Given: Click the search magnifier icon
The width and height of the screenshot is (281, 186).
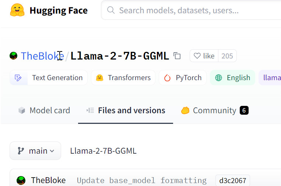Looking at the screenshot, I should pos(111,10).
